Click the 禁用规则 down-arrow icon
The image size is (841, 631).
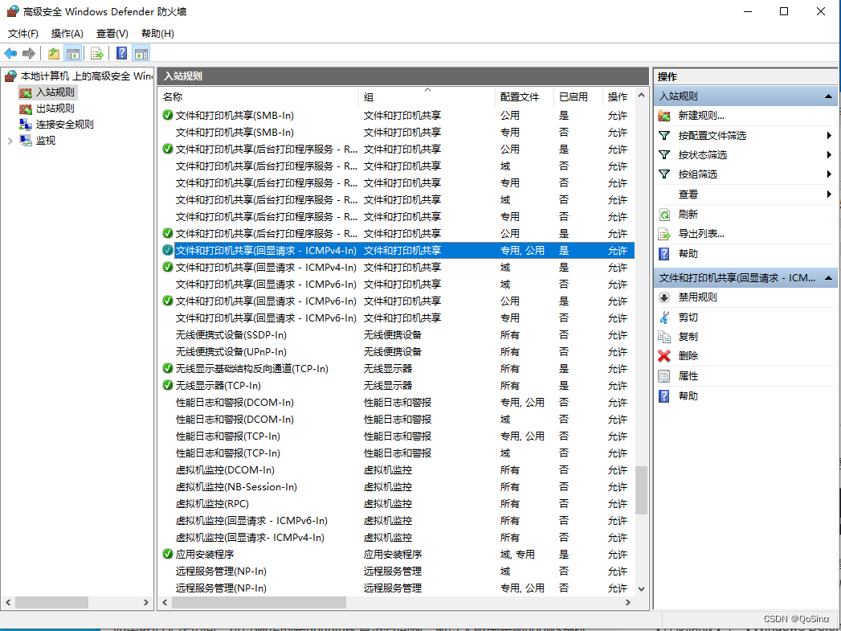point(664,297)
